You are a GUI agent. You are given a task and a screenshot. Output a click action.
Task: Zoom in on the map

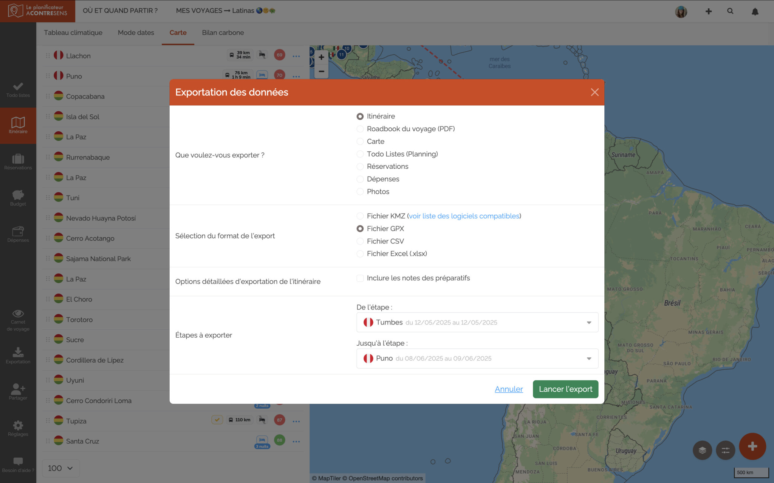321,57
